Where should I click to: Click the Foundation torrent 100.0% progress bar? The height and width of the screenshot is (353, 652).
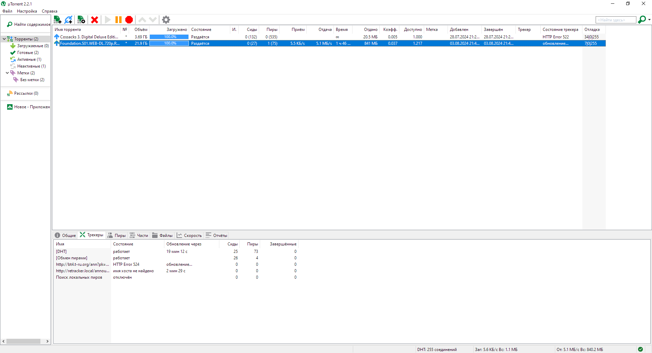coord(169,43)
